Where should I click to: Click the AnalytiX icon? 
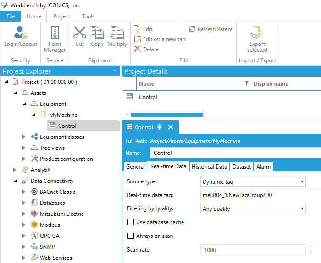pyautogui.click(x=25, y=170)
